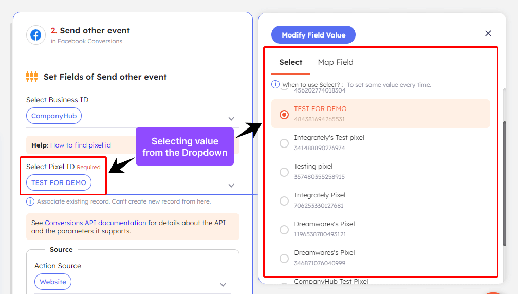
Task: Select Dreamwares's Pixel ending in 493121
Action: pyautogui.click(x=284, y=229)
